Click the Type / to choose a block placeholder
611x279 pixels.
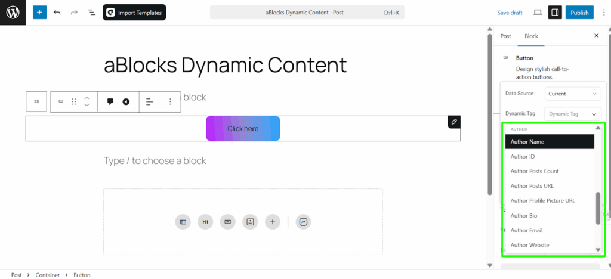click(155, 161)
